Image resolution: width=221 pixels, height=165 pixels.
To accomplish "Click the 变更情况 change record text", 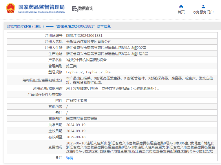I will [141, 147].
